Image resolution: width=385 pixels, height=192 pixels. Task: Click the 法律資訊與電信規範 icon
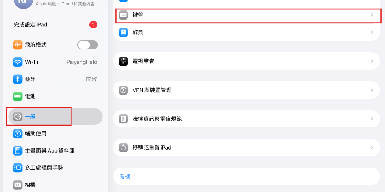(123, 119)
